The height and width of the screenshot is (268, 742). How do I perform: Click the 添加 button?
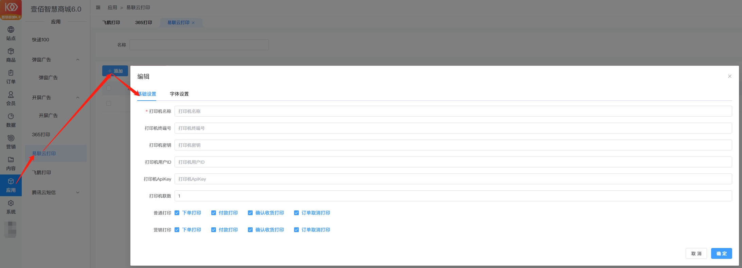(115, 71)
